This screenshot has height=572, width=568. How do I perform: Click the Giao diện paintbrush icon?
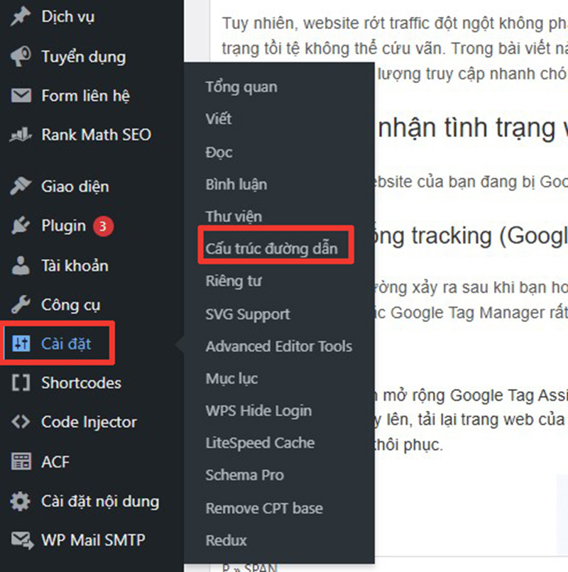[21, 187]
